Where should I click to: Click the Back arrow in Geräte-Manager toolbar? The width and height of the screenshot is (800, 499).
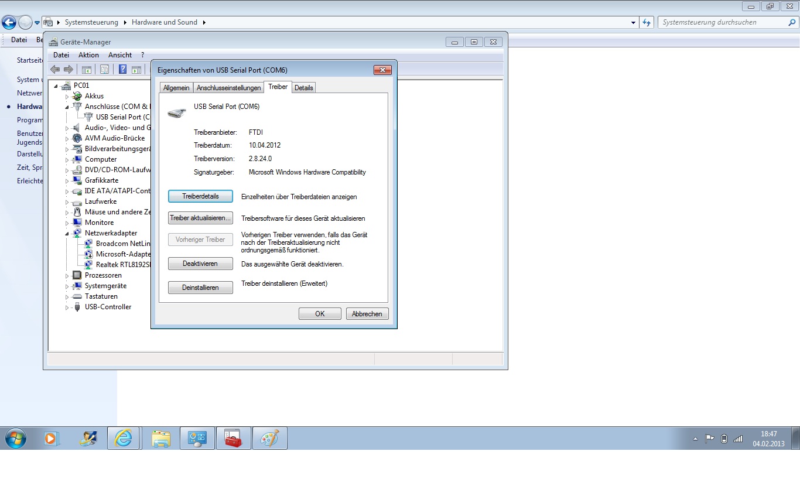pyautogui.click(x=55, y=69)
